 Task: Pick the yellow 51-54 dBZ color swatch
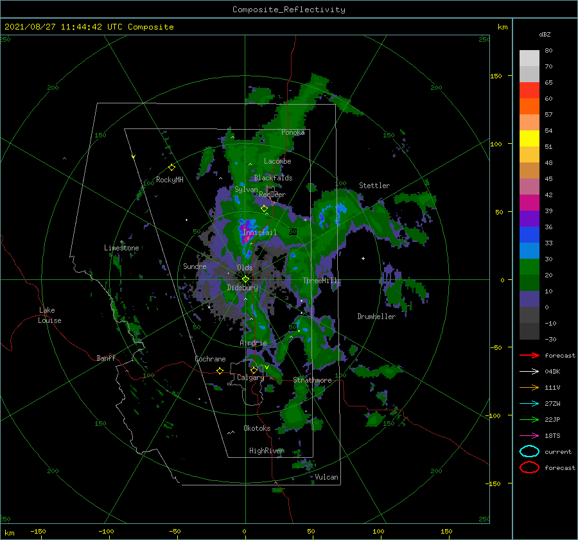pyautogui.click(x=529, y=139)
